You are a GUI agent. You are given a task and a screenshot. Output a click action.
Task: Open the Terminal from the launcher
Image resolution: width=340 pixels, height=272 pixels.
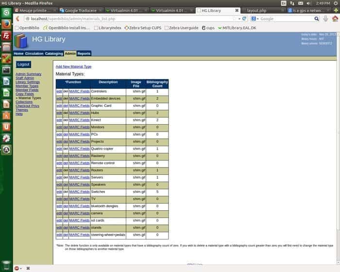pyautogui.click(x=6, y=70)
